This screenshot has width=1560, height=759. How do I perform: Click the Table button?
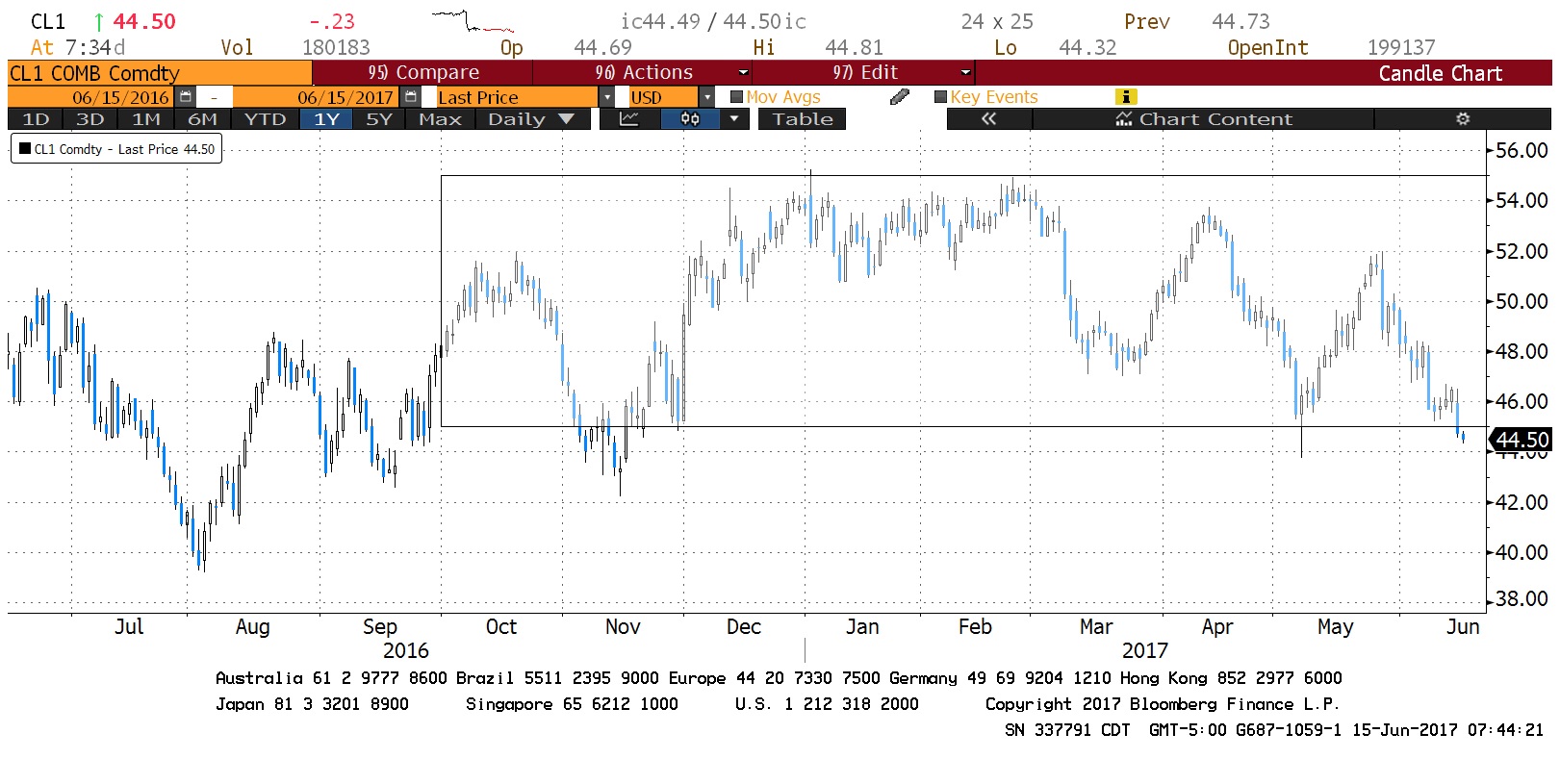click(803, 119)
